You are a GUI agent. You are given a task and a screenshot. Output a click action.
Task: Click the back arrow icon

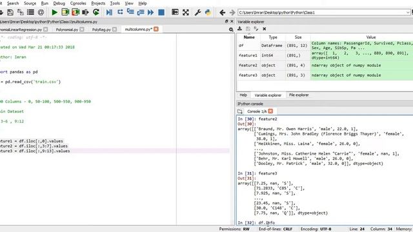222,12
